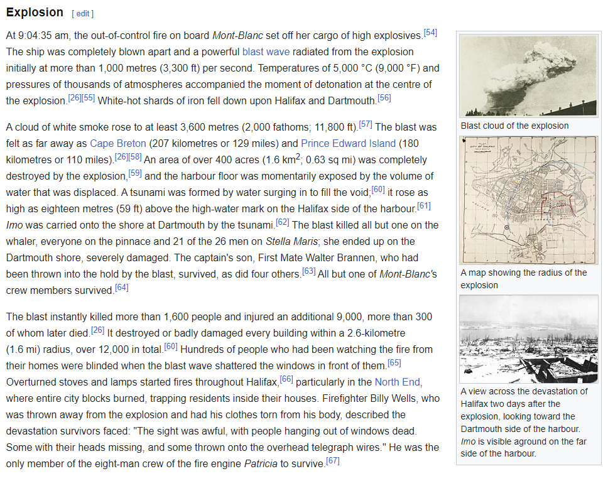The image size is (608, 481).
Task: Open citation reference [57]
Action: (366, 124)
